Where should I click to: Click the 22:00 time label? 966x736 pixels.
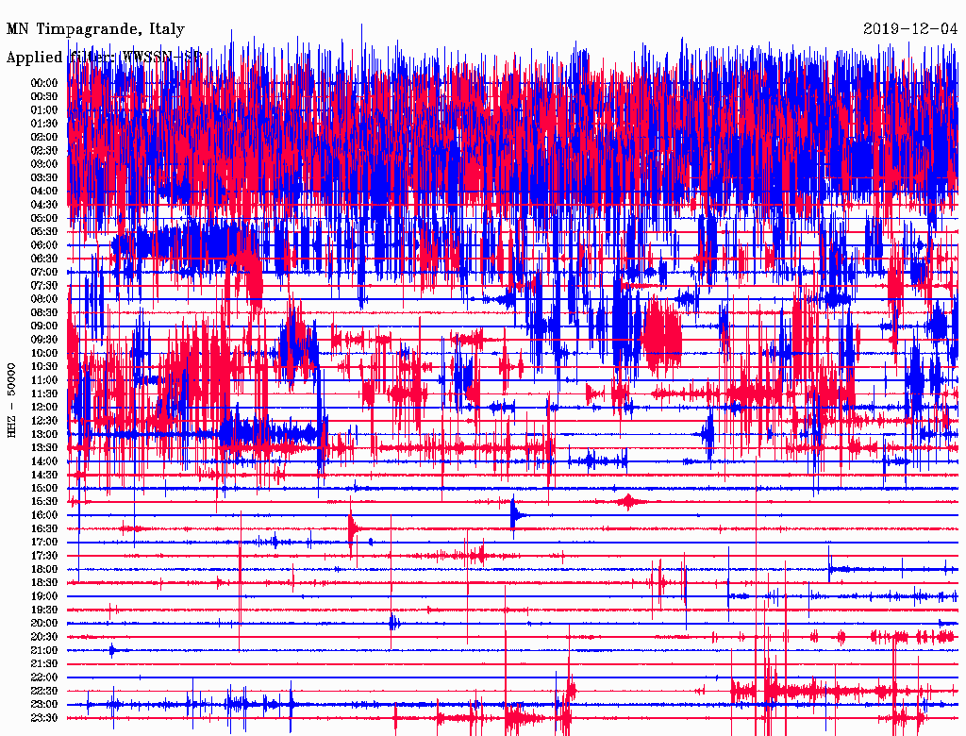click(x=44, y=677)
